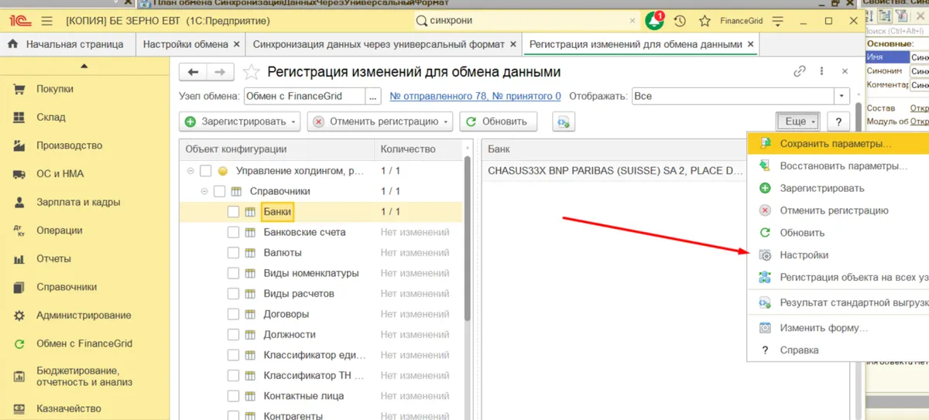Tick the Виды расчетов checkbox

pyautogui.click(x=233, y=294)
